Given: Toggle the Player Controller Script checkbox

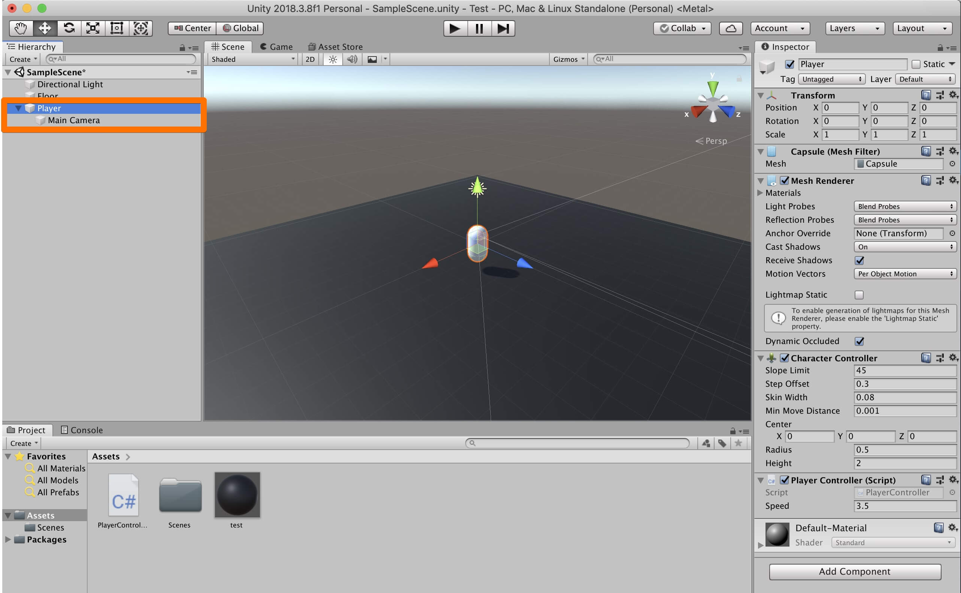Looking at the screenshot, I should tap(783, 480).
